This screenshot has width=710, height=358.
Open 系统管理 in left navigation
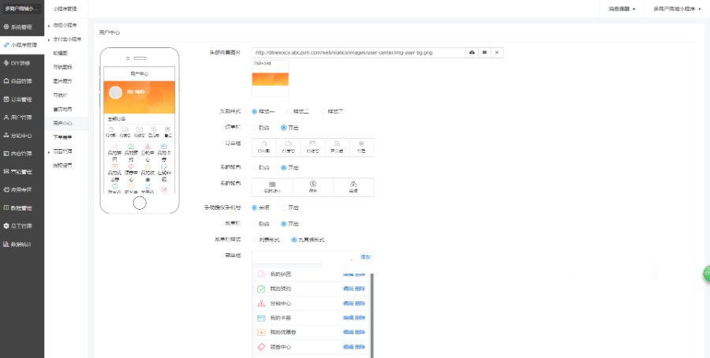pos(21,27)
